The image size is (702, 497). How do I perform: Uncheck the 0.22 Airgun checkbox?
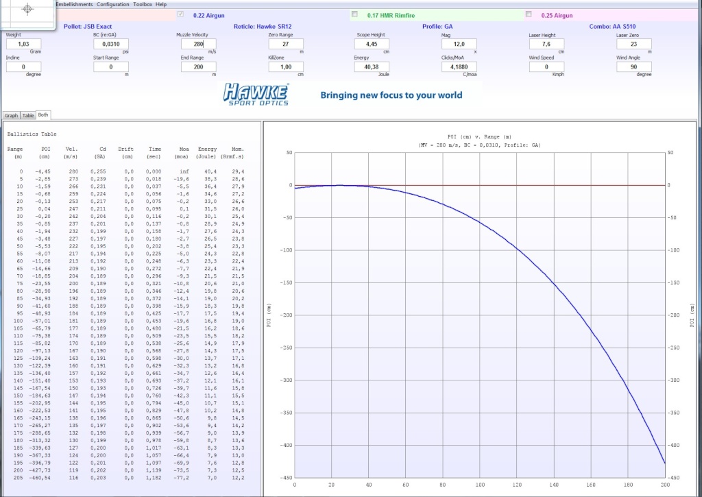[x=180, y=14]
